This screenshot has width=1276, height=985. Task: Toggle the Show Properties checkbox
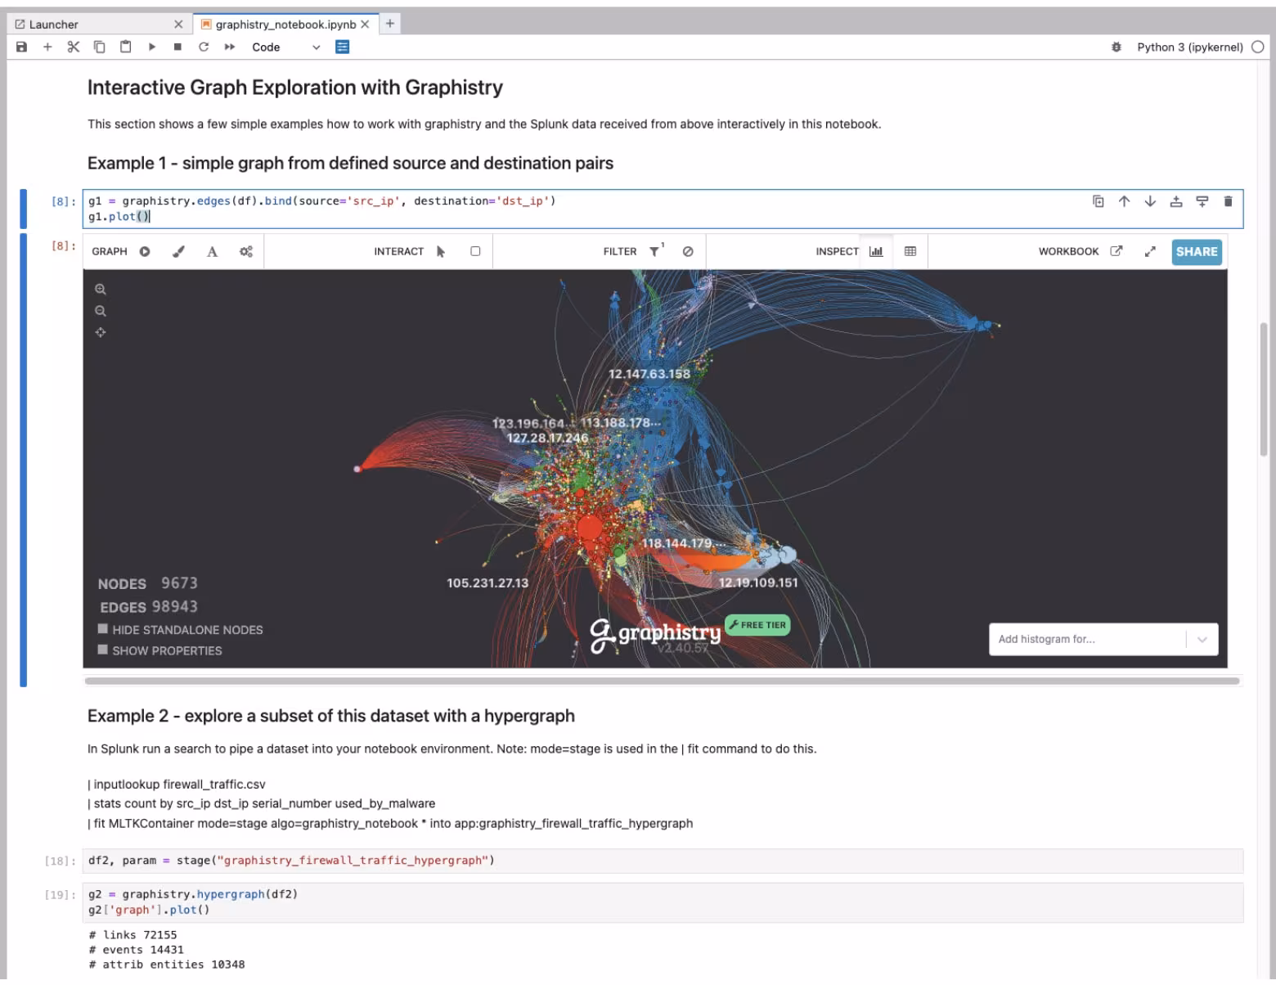(103, 650)
